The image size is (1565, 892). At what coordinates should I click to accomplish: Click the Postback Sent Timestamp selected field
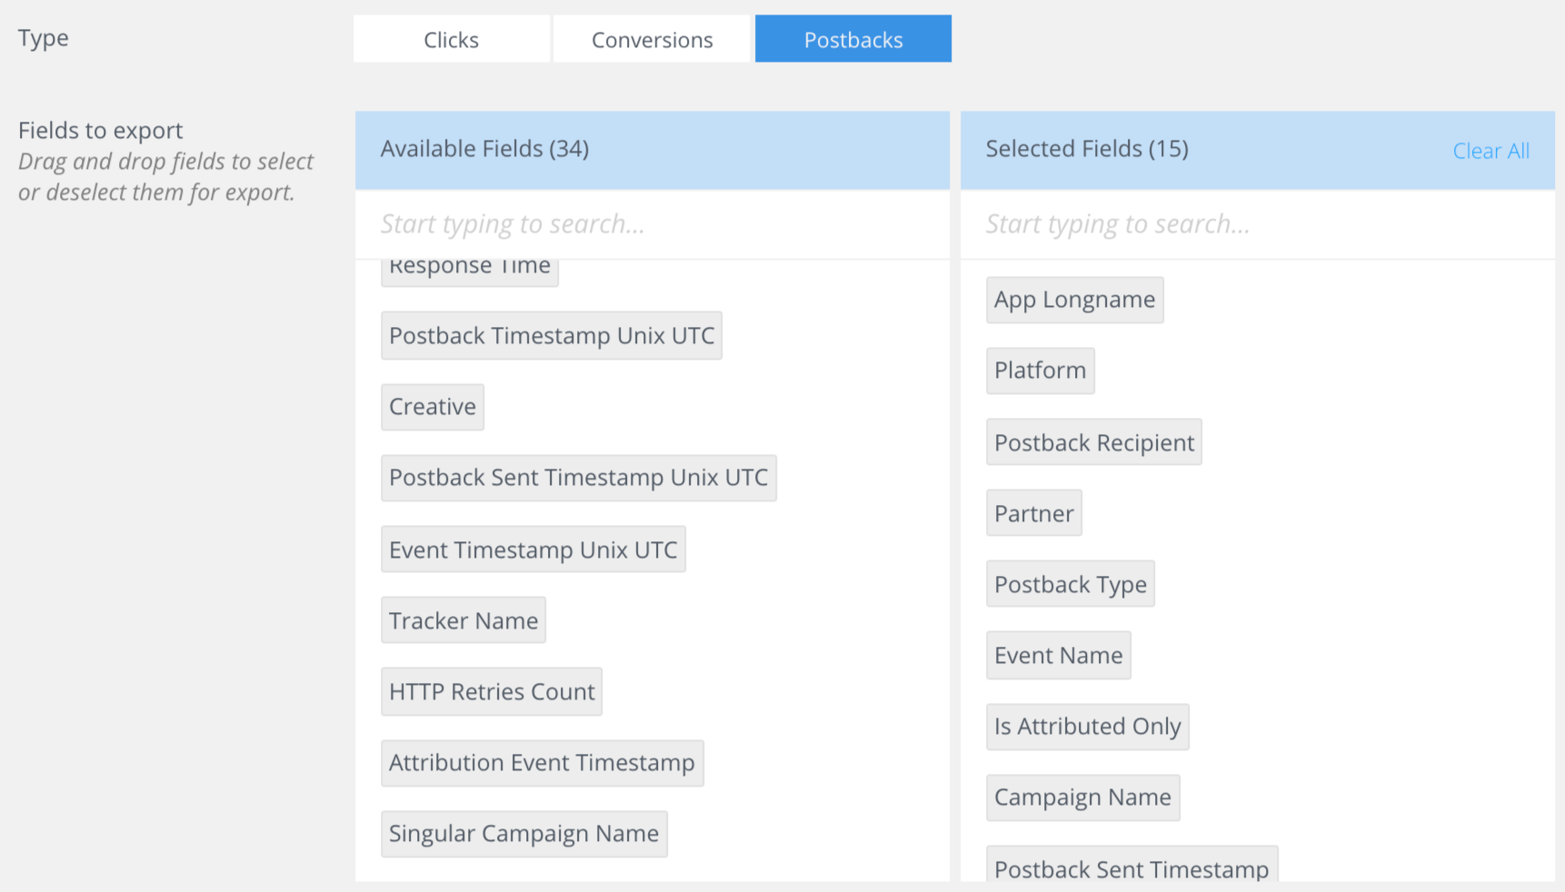1132,864
